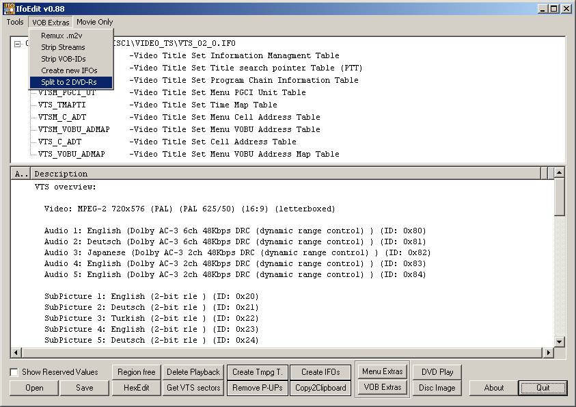Viewport: 576px width, 407px height.
Task: Click the HexEdit button
Action: (x=136, y=388)
